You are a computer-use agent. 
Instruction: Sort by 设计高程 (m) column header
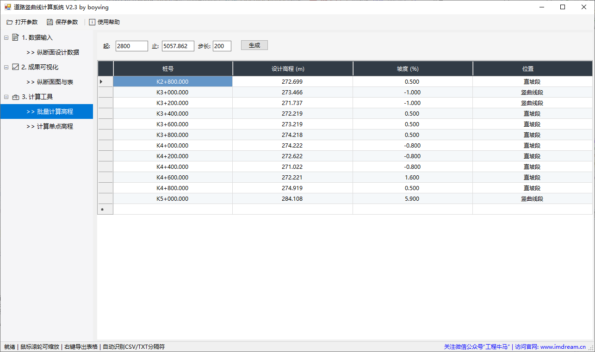pos(292,68)
